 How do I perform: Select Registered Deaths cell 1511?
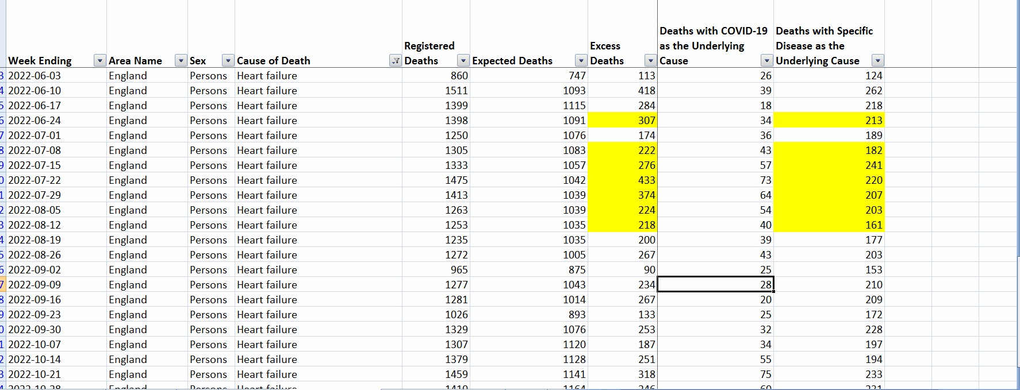point(436,90)
